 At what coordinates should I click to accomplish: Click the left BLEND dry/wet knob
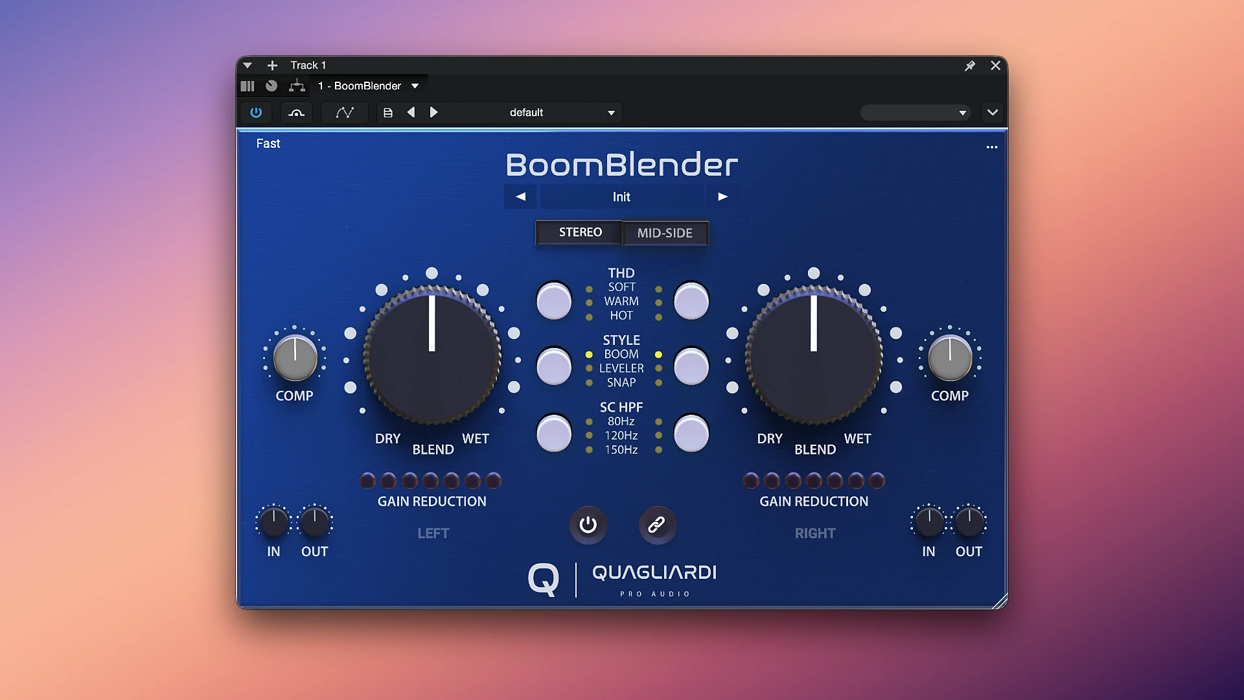pyautogui.click(x=432, y=355)
